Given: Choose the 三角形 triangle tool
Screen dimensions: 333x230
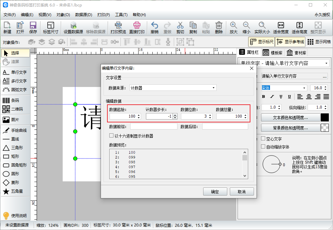Looking at the screenshot, I should pos(15,148).
